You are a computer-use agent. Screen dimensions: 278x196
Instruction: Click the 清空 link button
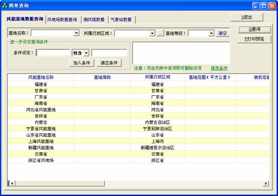coord(222,33)
